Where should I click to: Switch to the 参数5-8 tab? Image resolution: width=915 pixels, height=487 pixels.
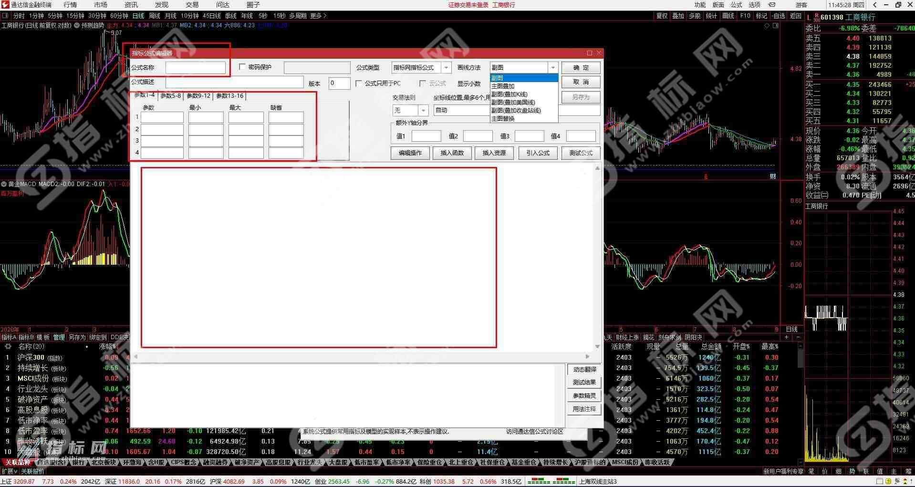(170, 96)
